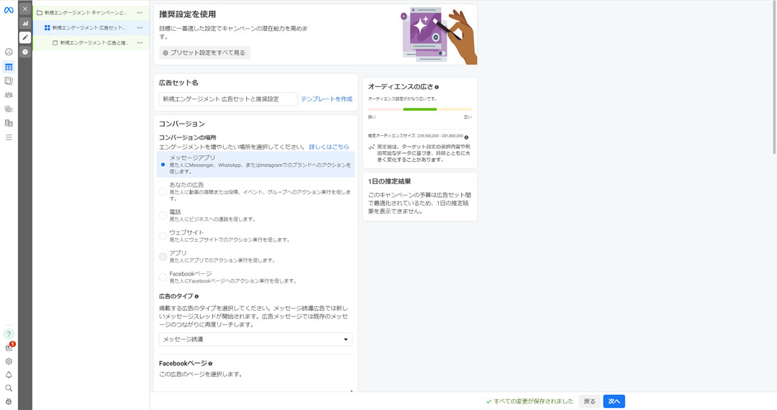The height and width of the screenshot is (410, 777).
Task: Select the アプリ radio button
Action: [163, 257]
